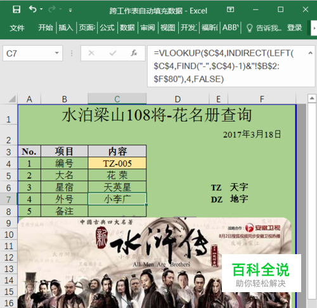Click the title cell 水泊梁山108将-花名册查询
The width and height of the screenshot is (317, 308).
point(157,115)
